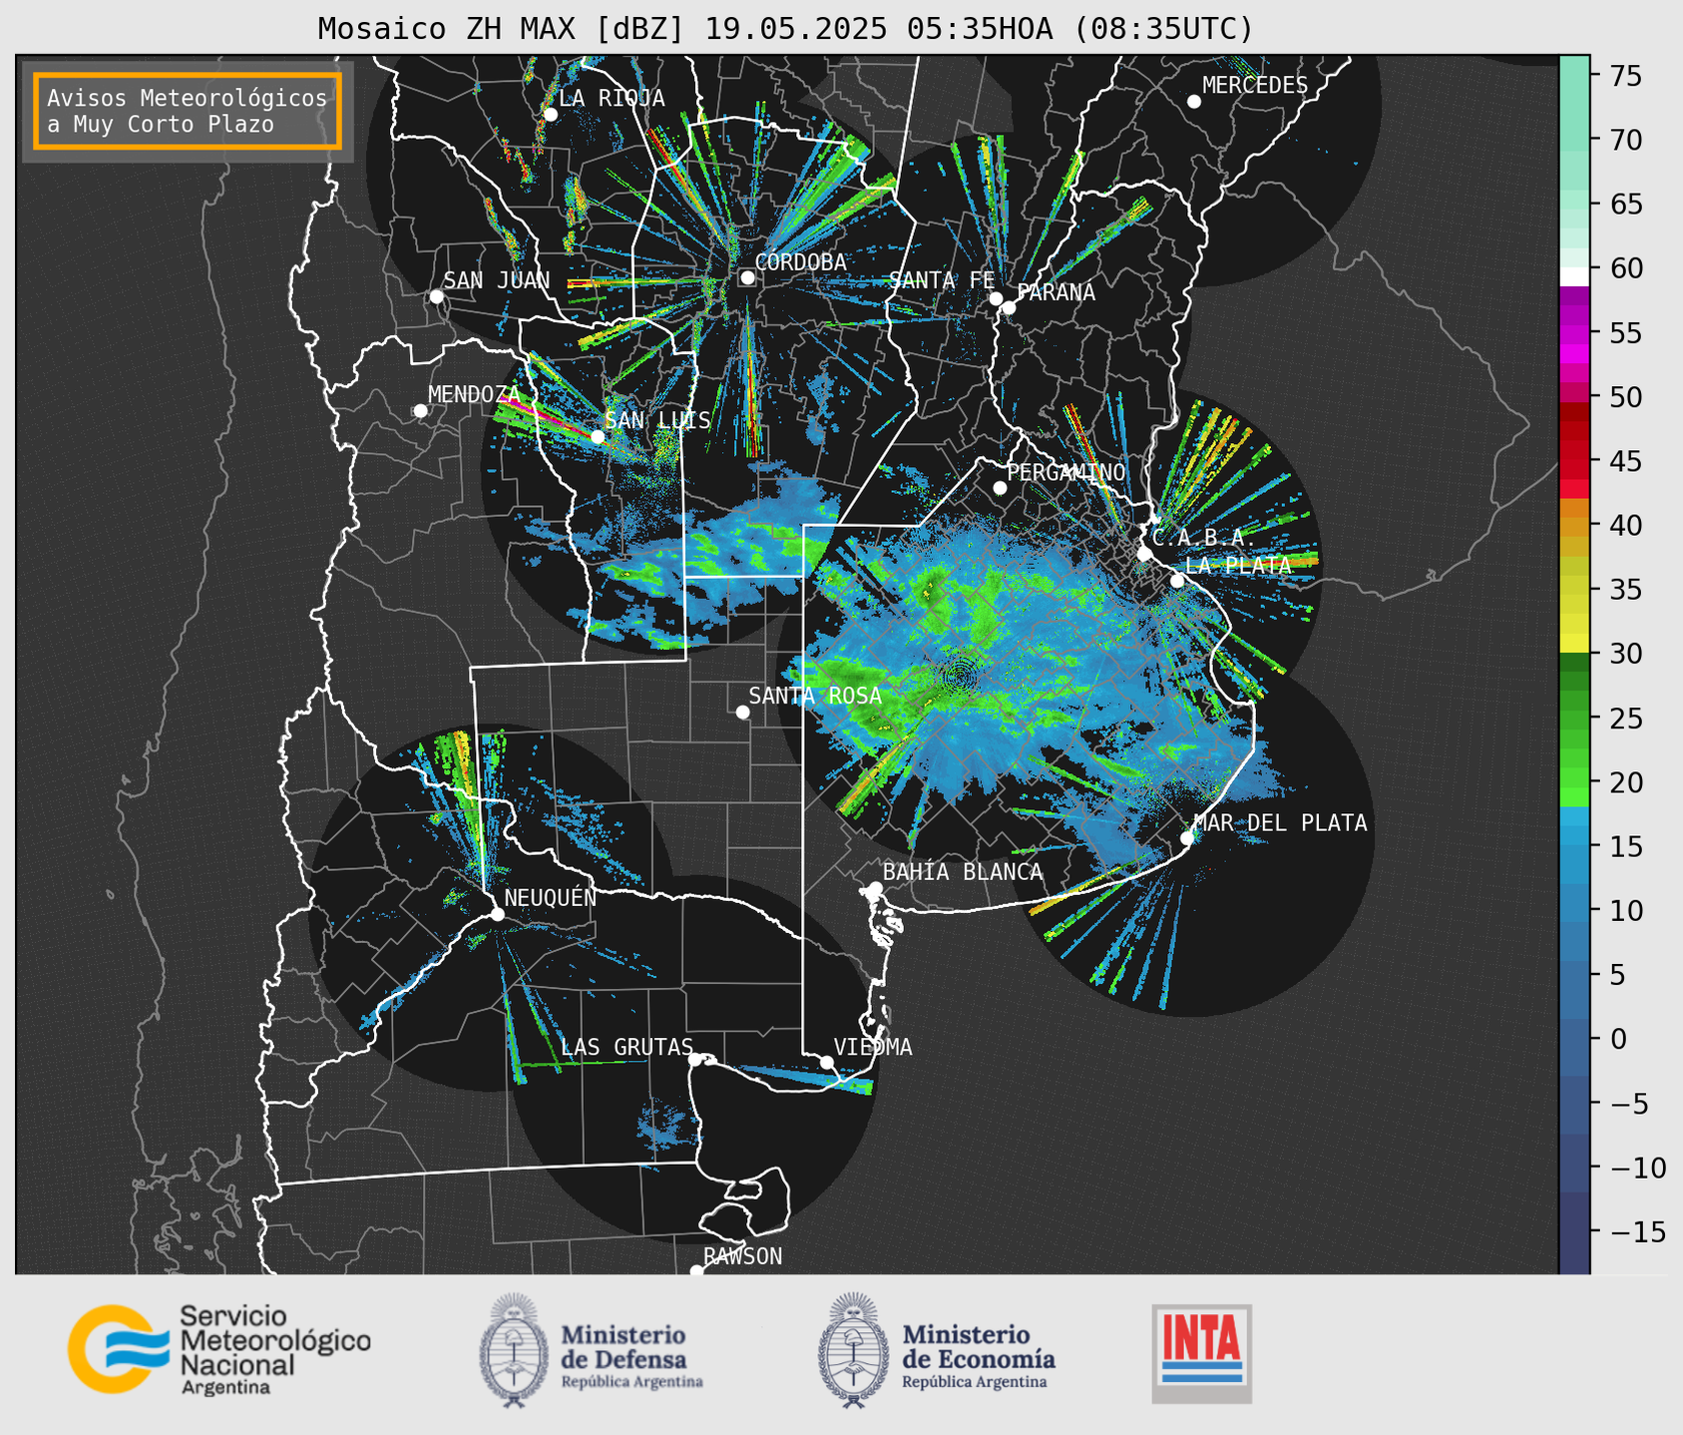
Task: Click the Mar del Plata city marker dot
Action: point(1186,838)
